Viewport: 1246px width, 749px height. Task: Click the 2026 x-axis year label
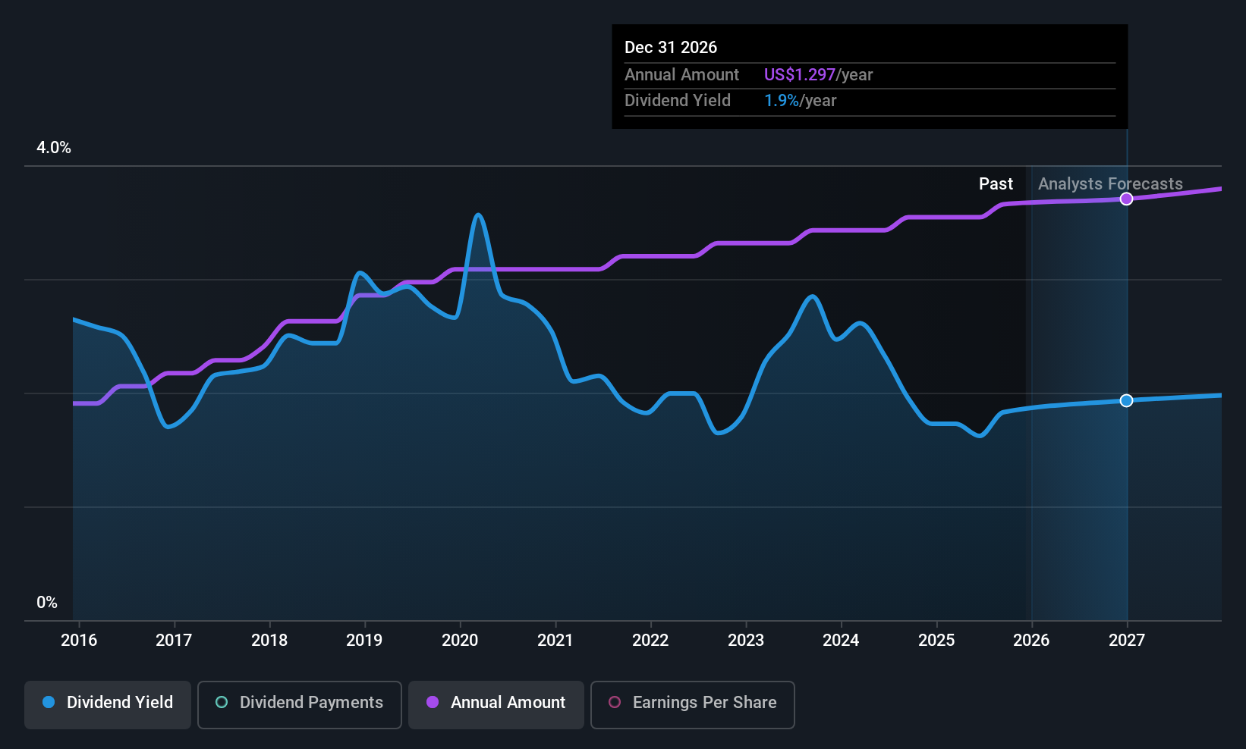(x=1031, y=641)
